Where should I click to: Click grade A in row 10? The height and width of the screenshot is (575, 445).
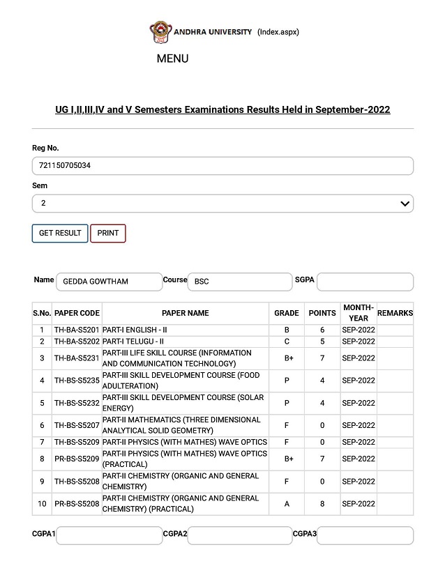click(x=287, y=504)
